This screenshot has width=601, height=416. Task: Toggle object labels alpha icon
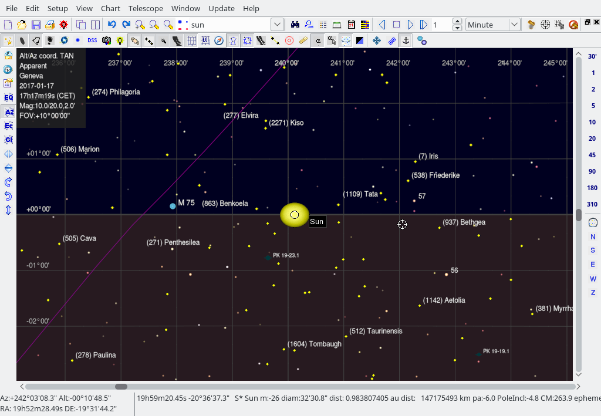coord(318,40)
